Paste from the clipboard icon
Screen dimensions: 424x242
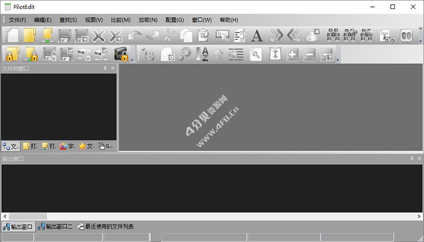pos(203,35)
